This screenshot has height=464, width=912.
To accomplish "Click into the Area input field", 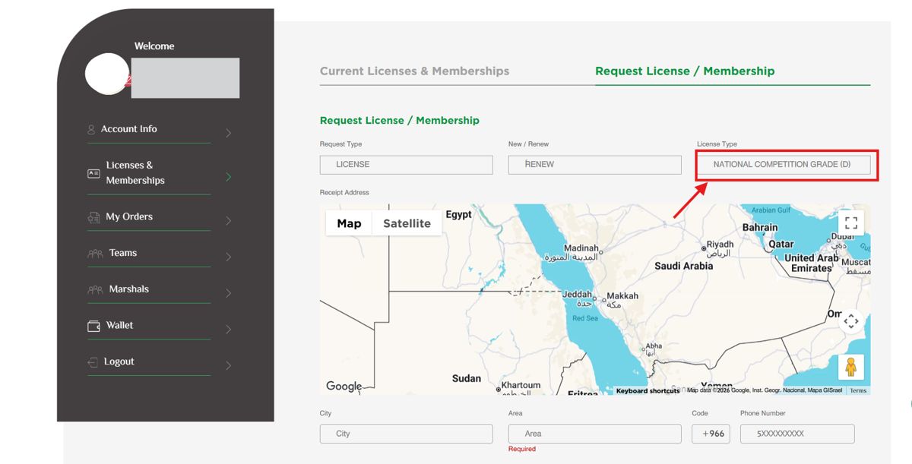I will (595, 434).
